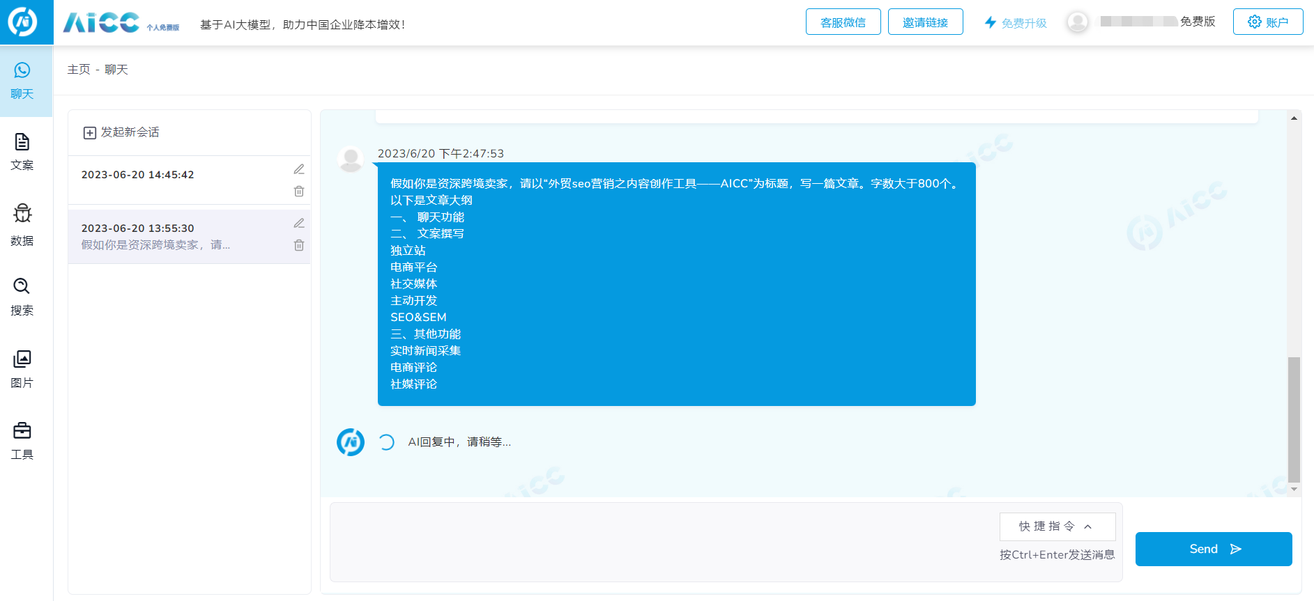Click the user avatar in the header
This screenshot has height=601, width=1314.
tap(1078, 22)
